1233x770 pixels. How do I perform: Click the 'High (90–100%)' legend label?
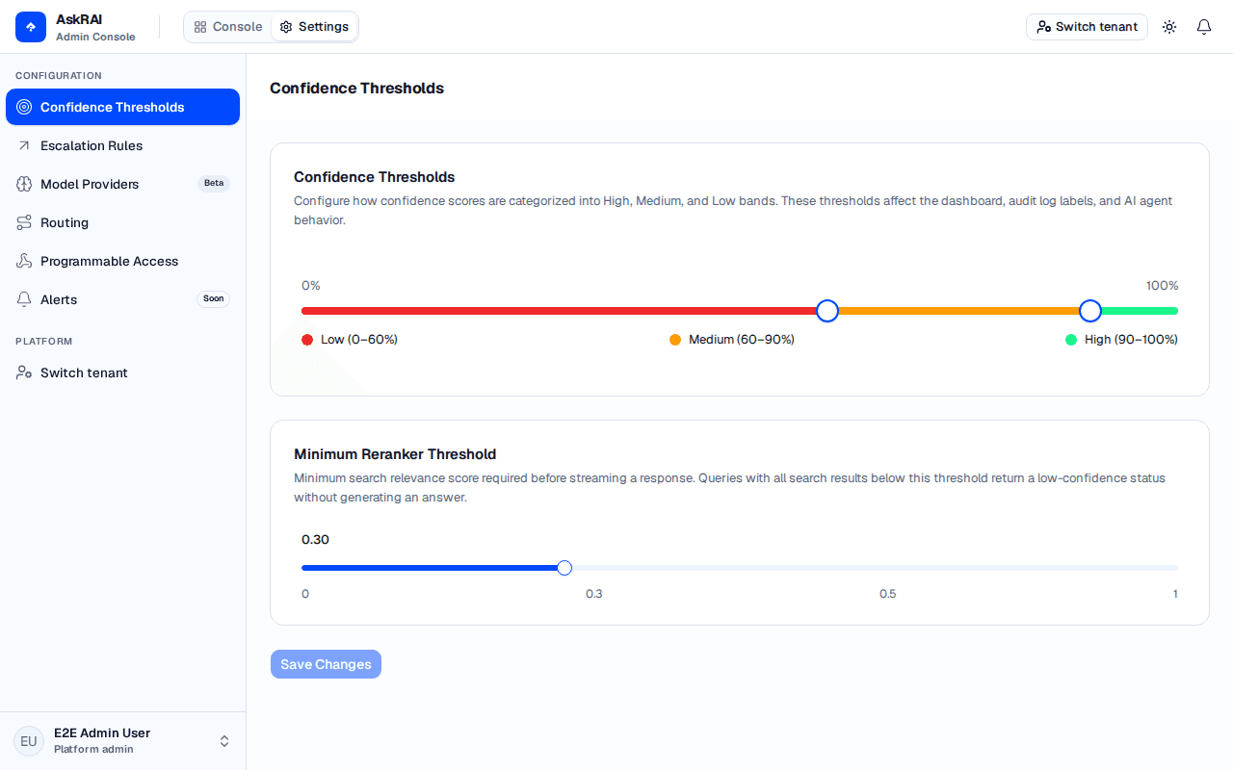[1131, 340]
